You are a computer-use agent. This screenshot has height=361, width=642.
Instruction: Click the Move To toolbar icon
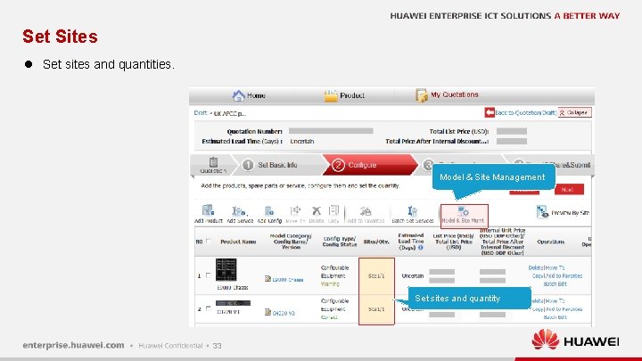click(295, 214)
